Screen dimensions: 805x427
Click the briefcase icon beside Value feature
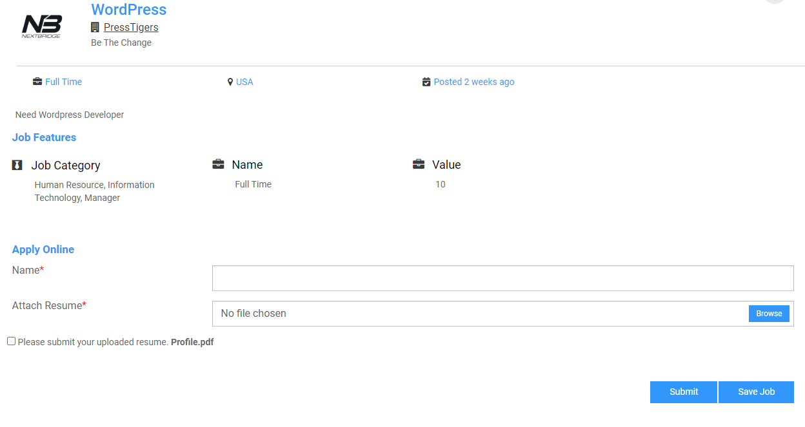419,164
